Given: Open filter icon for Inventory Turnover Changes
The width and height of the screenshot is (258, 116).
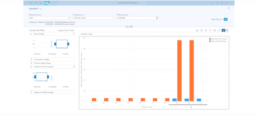Looking at the screenshot, I should (x=74, y=67).
